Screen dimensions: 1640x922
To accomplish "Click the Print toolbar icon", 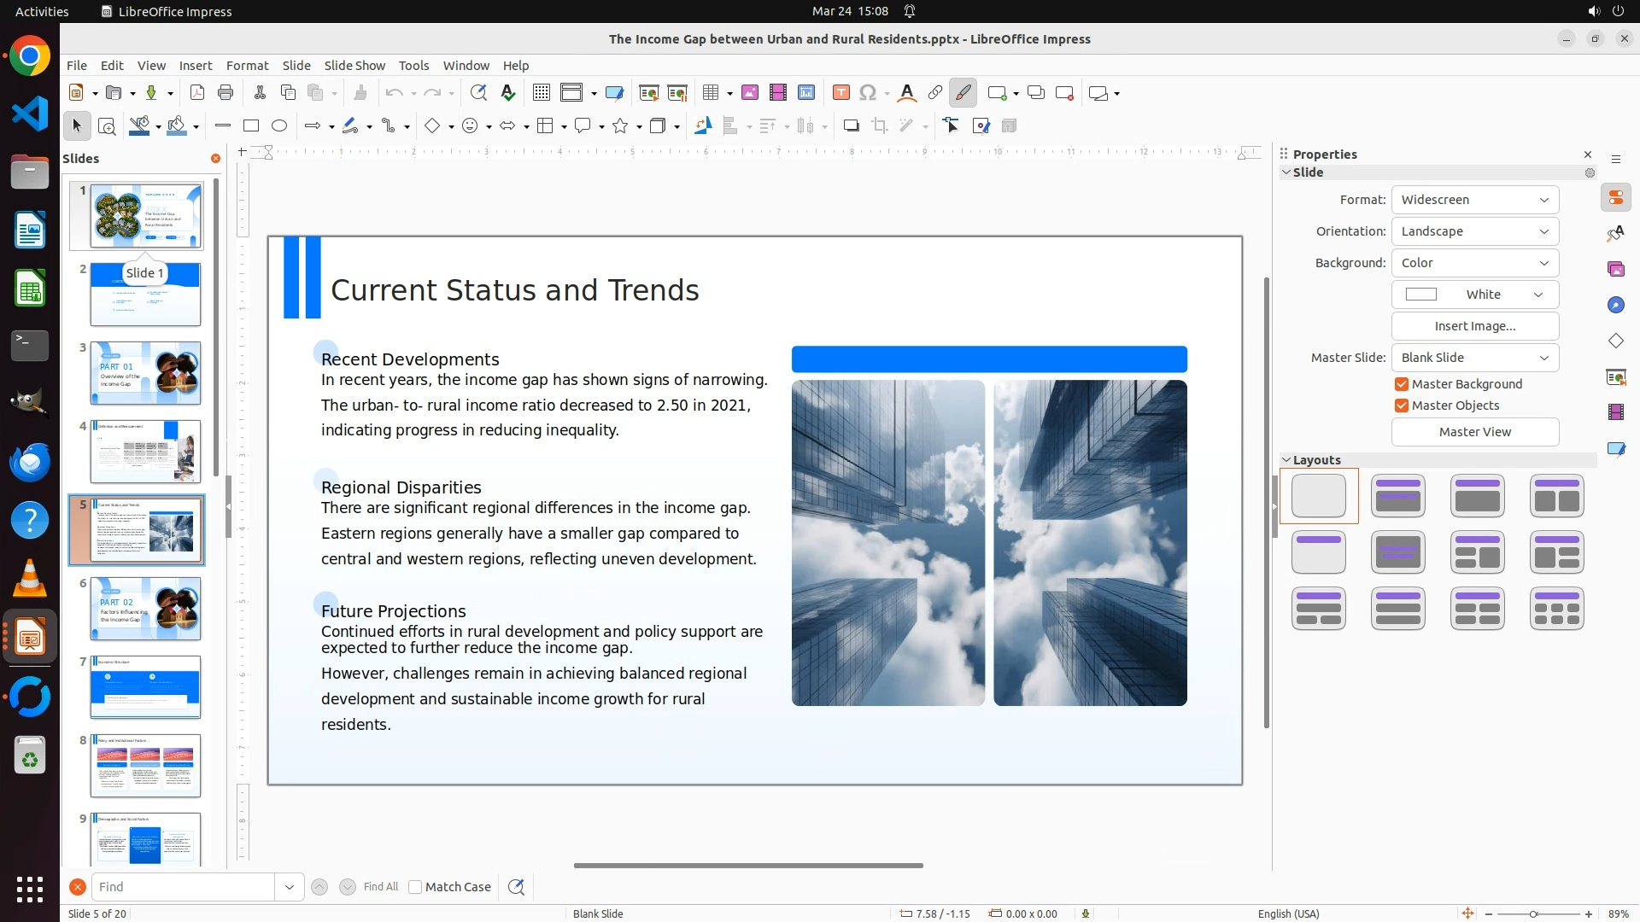I will [x=225, y=93].
